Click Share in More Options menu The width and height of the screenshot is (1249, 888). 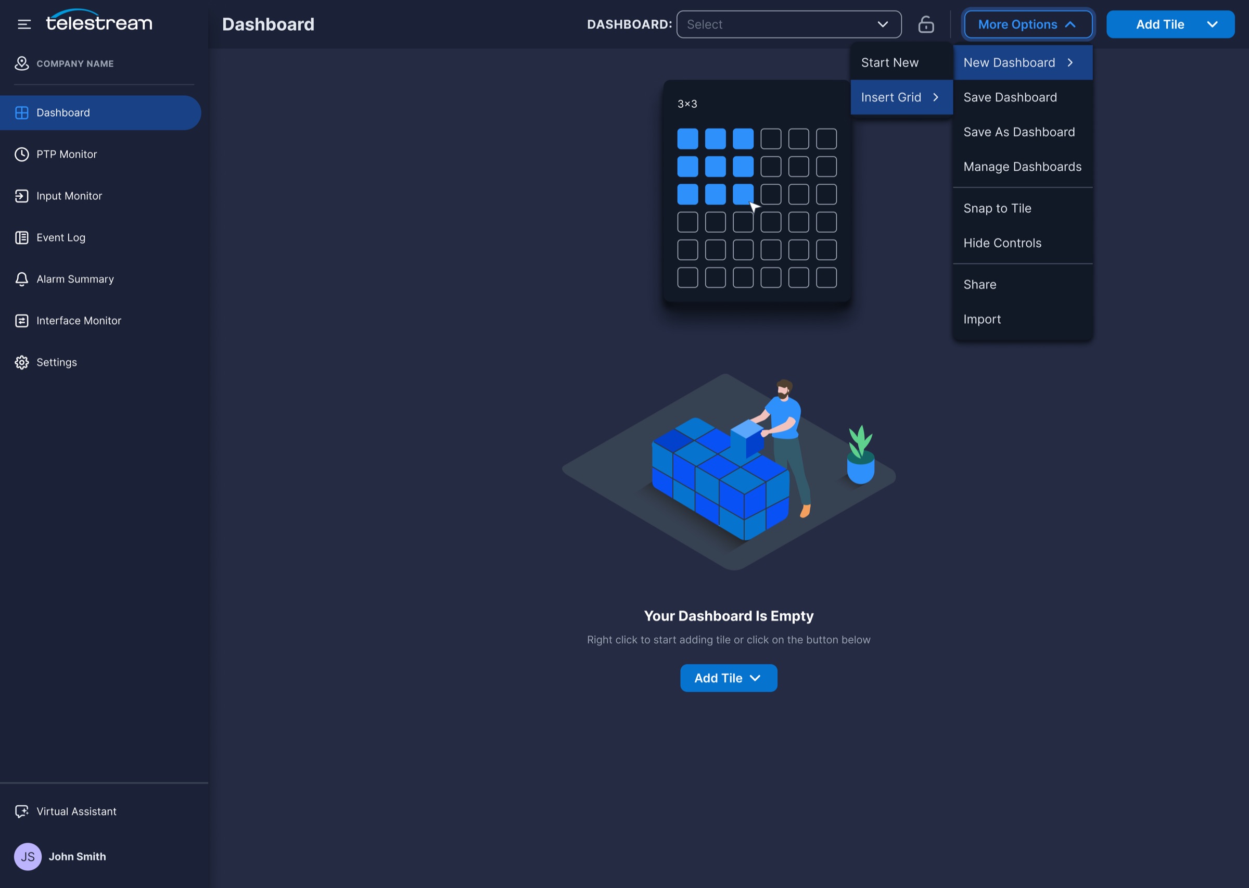(x=1022, y=284)
